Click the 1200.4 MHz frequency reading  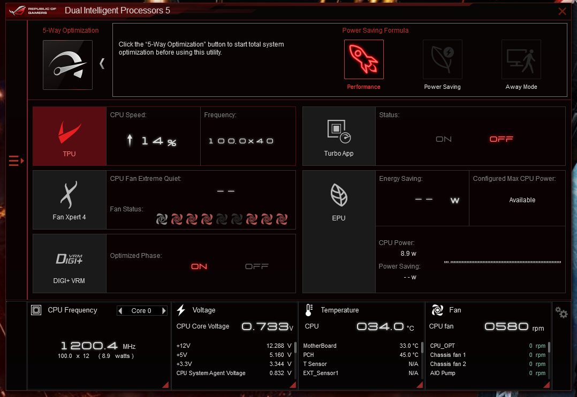coord(98,346)
